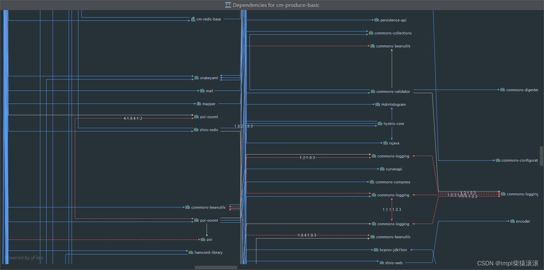544x270 pixels.
Task: Click the HdrHistogram library icon
Action: 378,104
